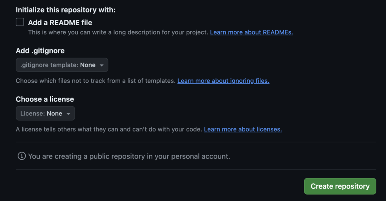386x201 pixels.
Task: Click the 'None' value in .gitignore template
Action: click(x=87, y=65)
